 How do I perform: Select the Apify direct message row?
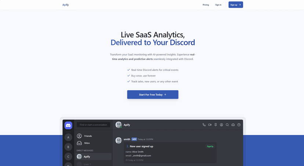point(94,156)
